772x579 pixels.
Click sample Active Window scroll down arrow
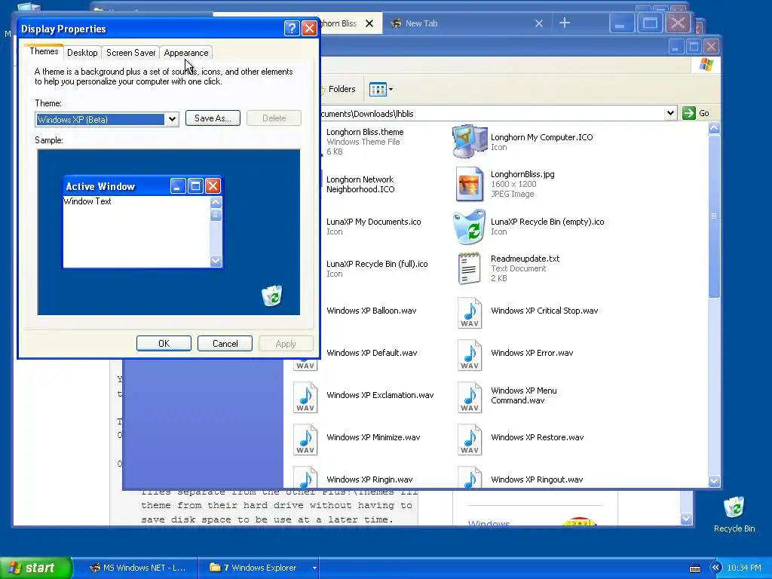point(216,261)
